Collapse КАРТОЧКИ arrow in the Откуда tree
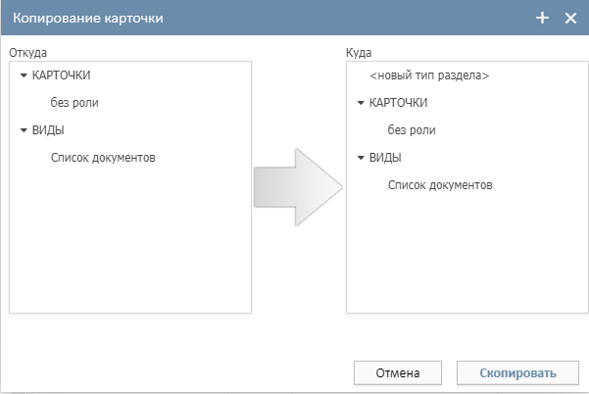 click(x=24, y=75)
